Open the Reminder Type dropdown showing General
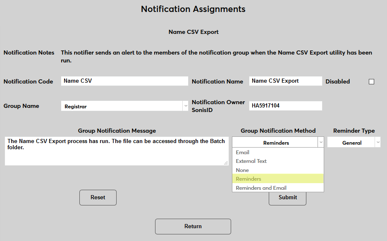Viewport: 387px width, 241px height. tap(354, 142)
